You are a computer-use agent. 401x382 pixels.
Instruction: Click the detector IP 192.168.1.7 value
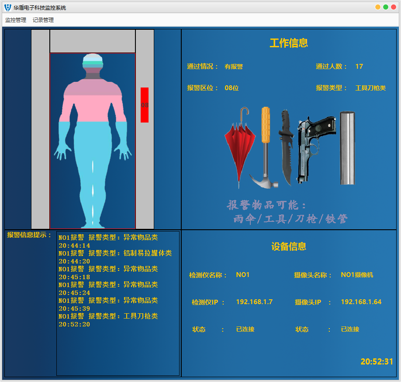(x=254, y=302)
